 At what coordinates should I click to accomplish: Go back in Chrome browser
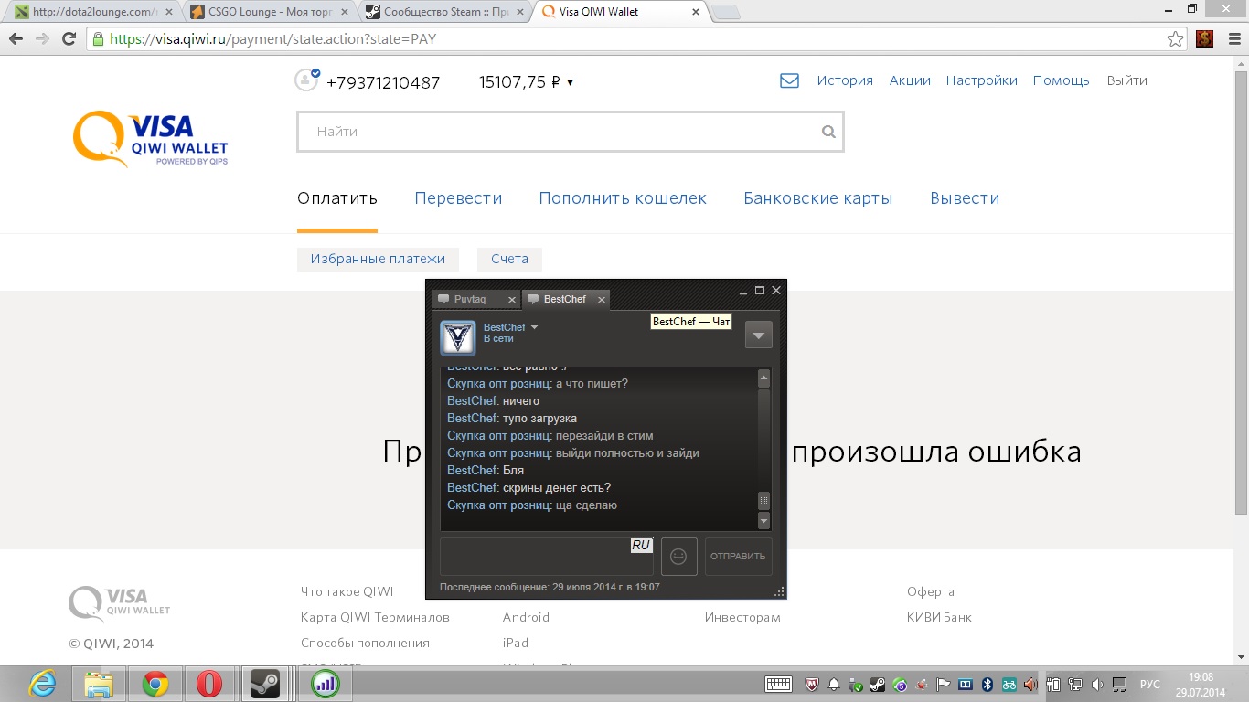click(16, 39)
